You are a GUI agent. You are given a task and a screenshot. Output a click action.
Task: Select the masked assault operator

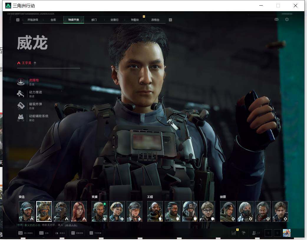tap(62, 211)
